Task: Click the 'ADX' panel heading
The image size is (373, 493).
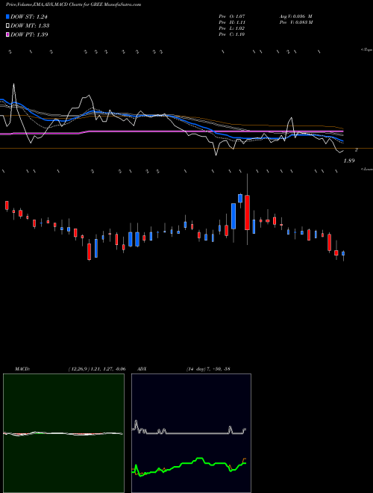Action: 142,368
